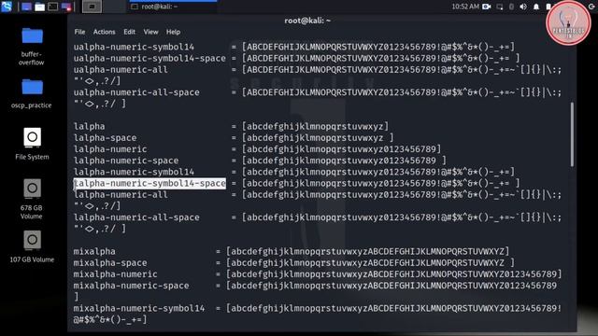598x336 pixels.
Task: Click the highlighted lalpha-numeric-symbol14-space text
Action: tap(149, 184)
